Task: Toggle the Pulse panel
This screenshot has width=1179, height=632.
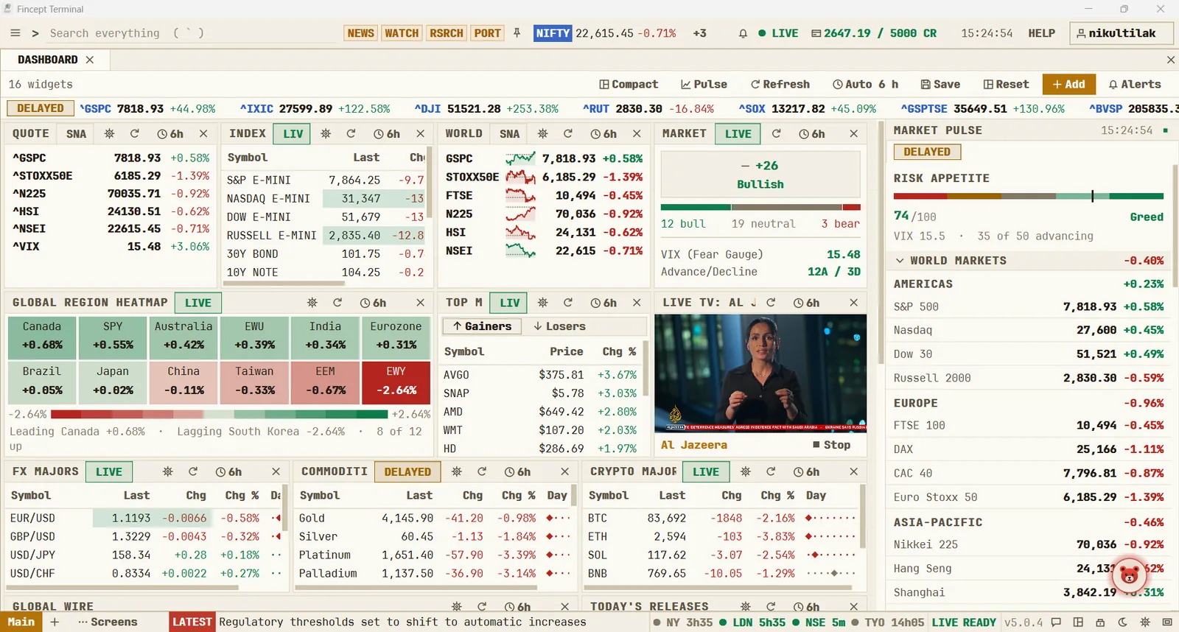Action: tap(704, 85)
